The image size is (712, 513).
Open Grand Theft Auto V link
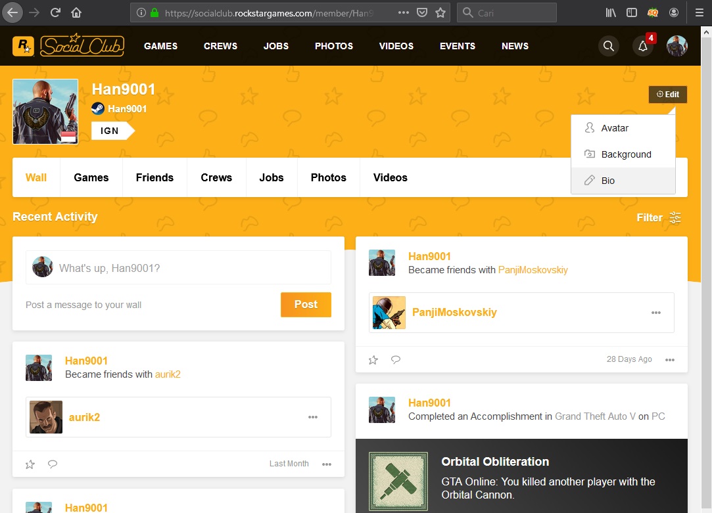click(x=595, y=416)
